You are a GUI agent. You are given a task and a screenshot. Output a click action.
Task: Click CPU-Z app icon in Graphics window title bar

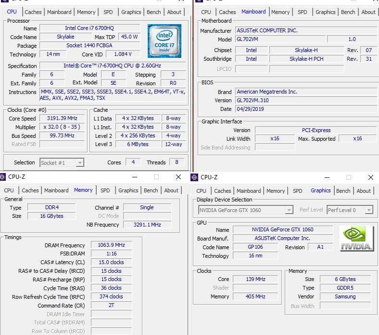tap(194, 177)
